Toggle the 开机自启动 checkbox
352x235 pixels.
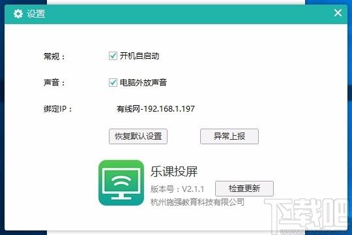(113, 55)
